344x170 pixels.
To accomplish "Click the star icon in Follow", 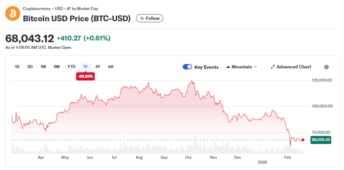I will 142,19.
